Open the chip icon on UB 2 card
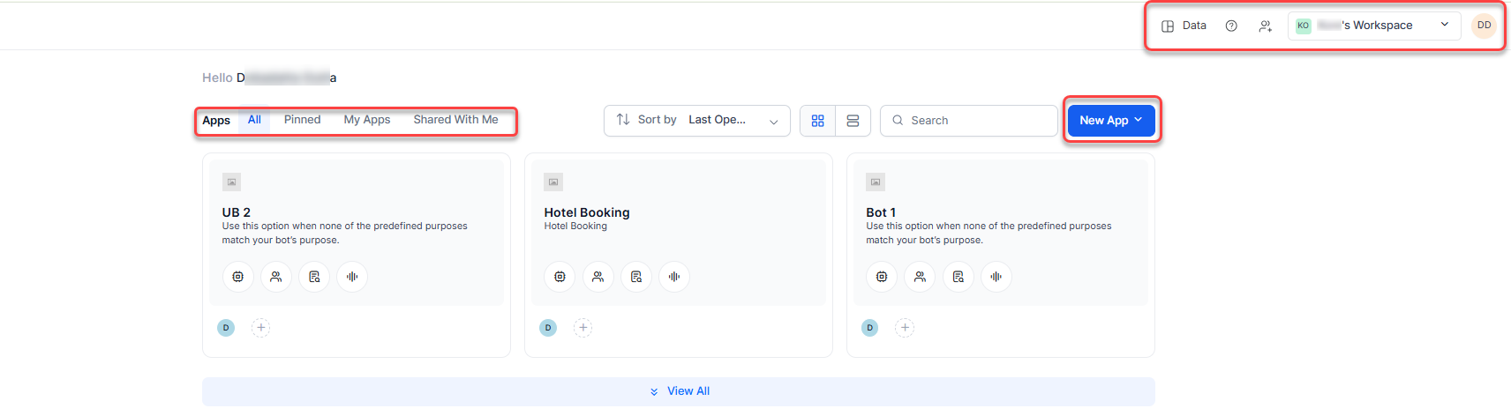The height and width of the screenshot is (416, 1511). coord(237,277)
